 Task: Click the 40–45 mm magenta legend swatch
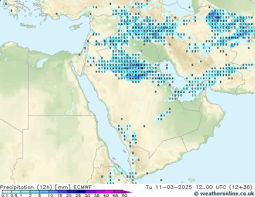pos(109,192)
